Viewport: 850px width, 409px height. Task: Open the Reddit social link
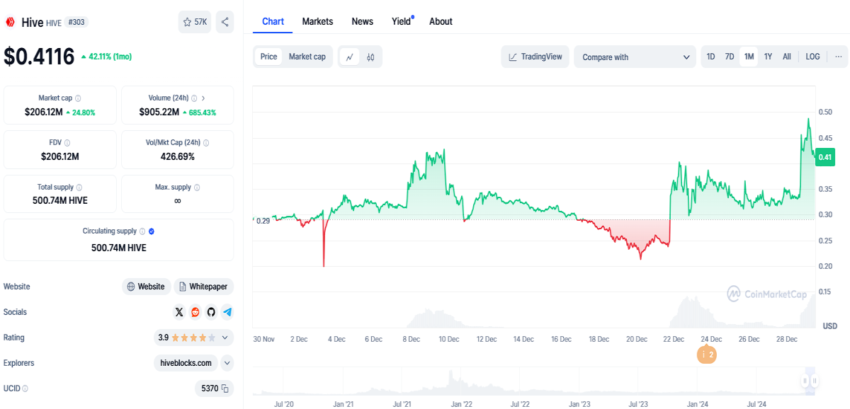coord(195,312)
